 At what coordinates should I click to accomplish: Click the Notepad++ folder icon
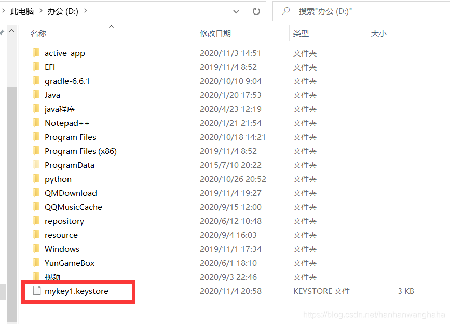(x=36, y=123)
